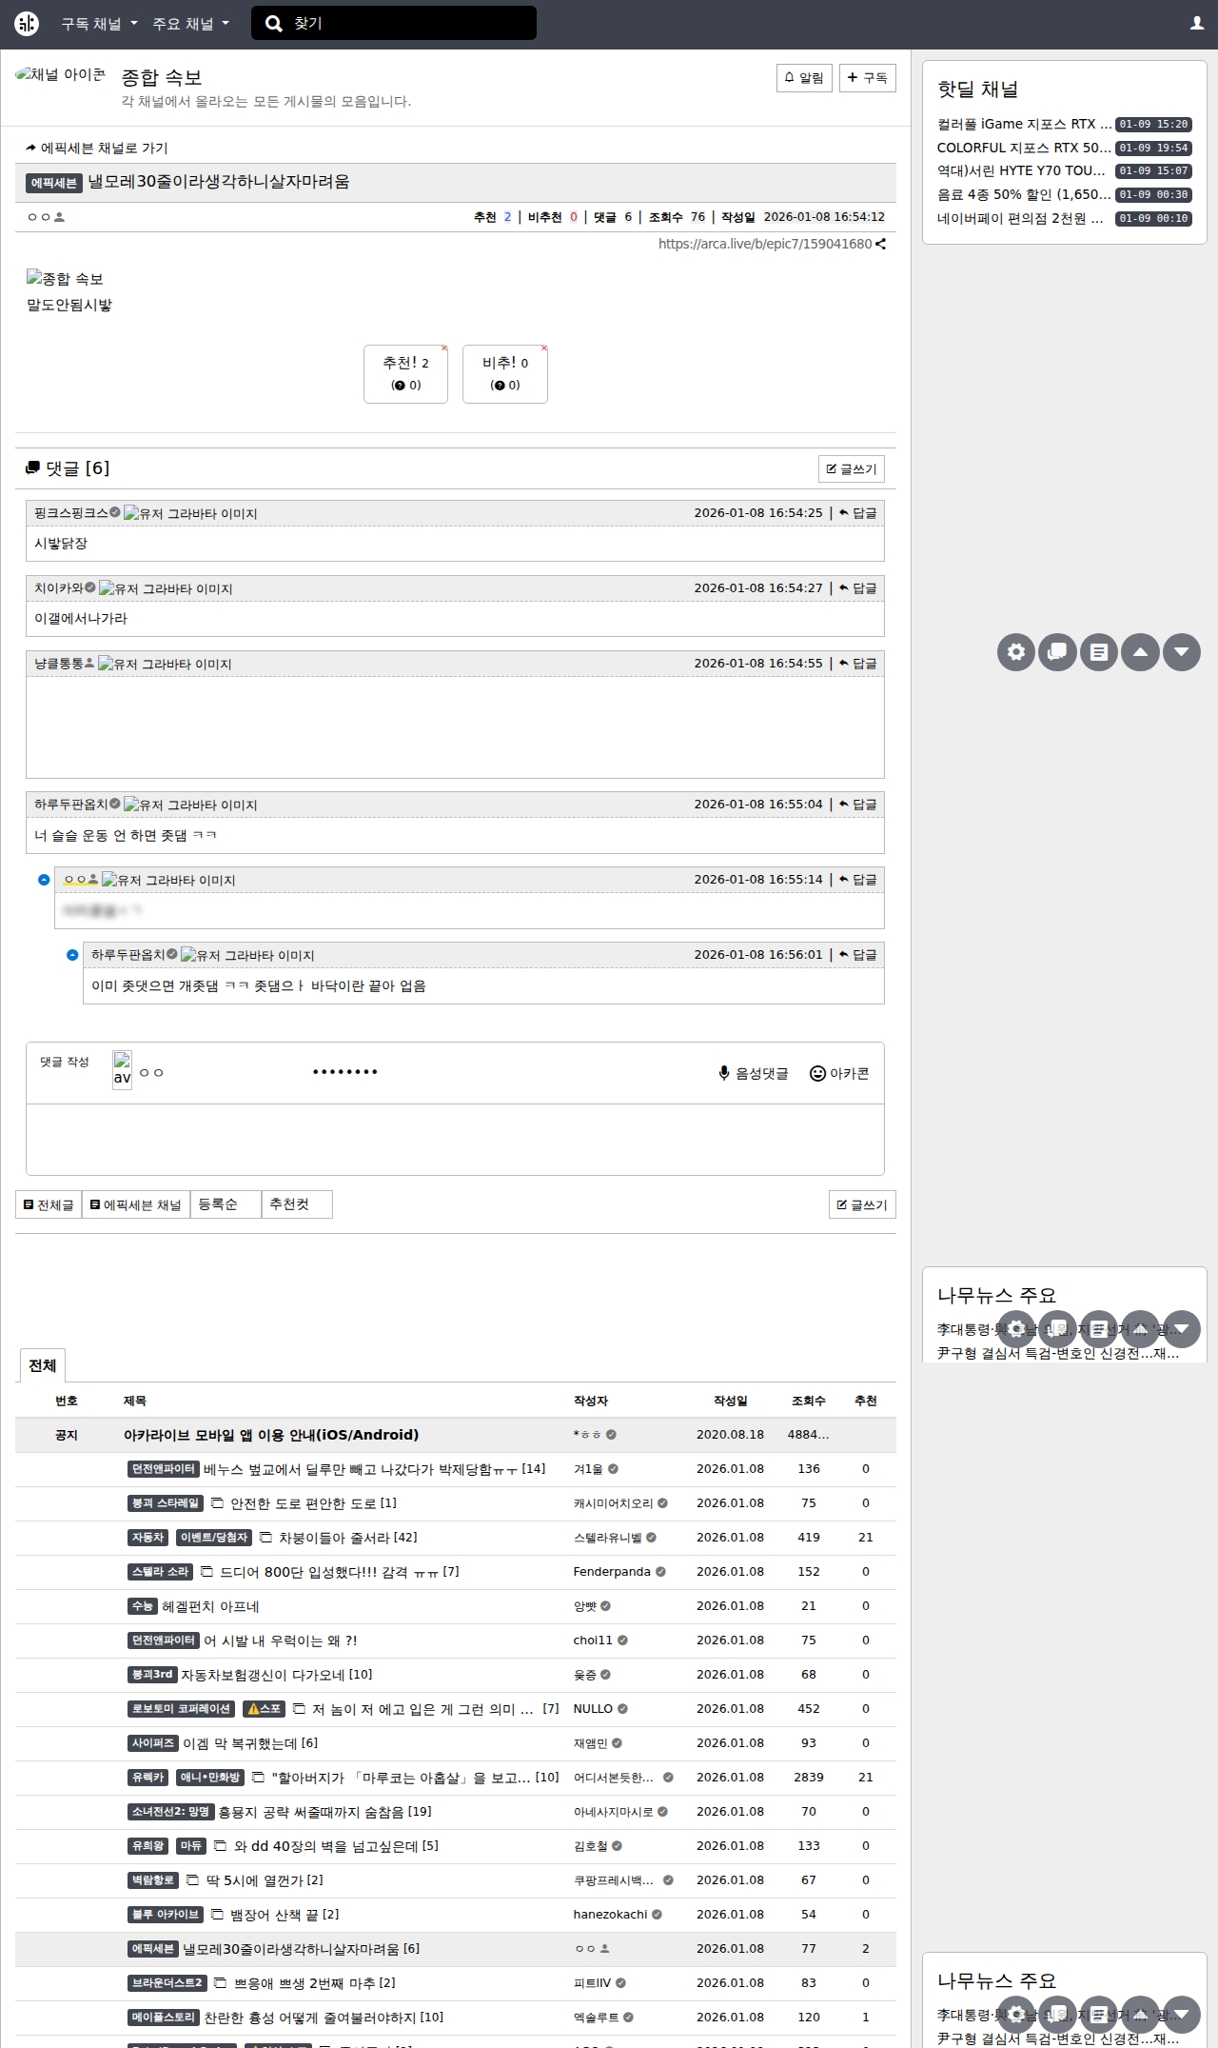Click the 조회수 column header
Viewport: 1218px width, 2048px height.
(x=809, y=1402)
